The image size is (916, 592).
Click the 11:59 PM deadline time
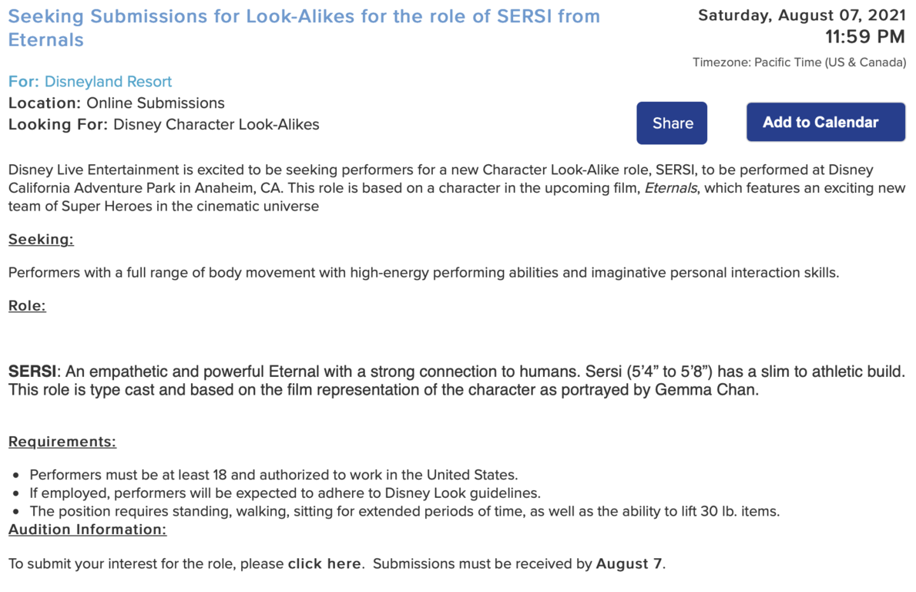pos(865,37)
